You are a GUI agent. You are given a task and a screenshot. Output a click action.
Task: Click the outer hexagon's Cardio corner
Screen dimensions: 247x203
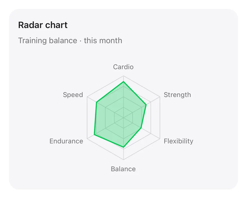124,76
